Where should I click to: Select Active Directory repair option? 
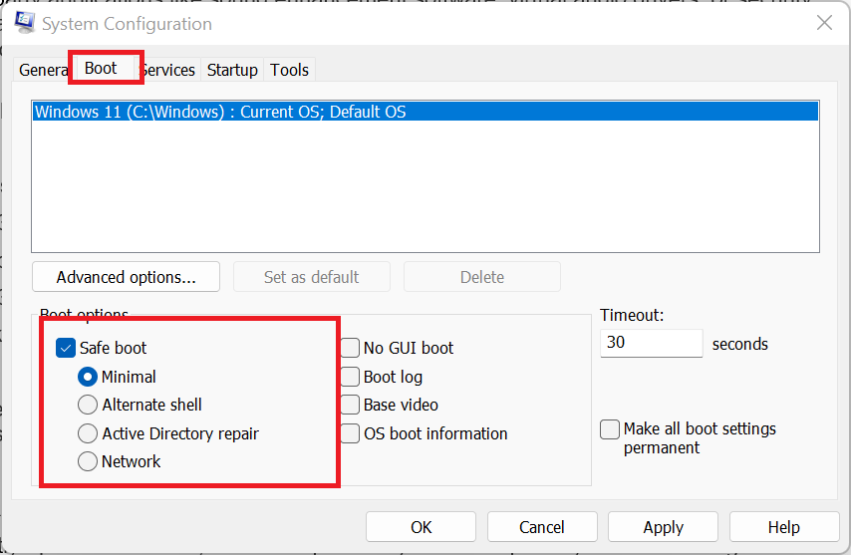tap(88, 433)
